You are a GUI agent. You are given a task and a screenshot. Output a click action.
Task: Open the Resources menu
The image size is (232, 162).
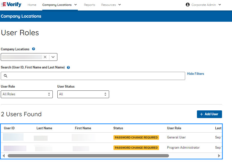coord(109,5)
